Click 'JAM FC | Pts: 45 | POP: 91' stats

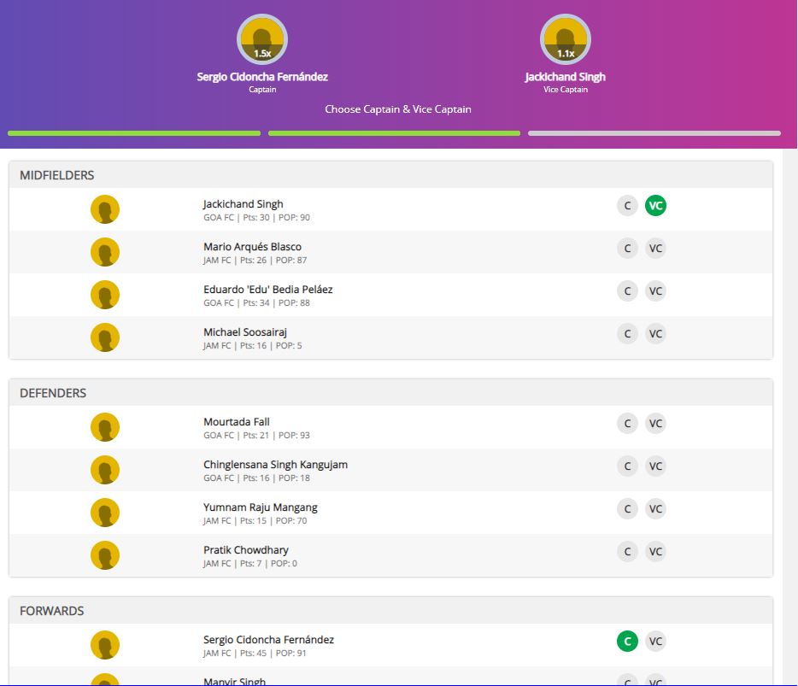255,653
